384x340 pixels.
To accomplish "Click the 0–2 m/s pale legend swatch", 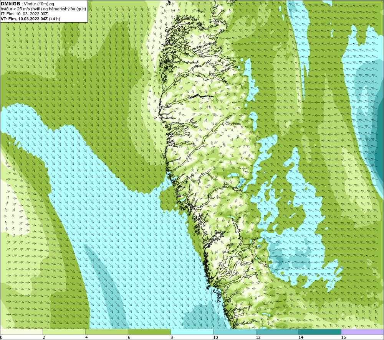I will pos(22,332).
